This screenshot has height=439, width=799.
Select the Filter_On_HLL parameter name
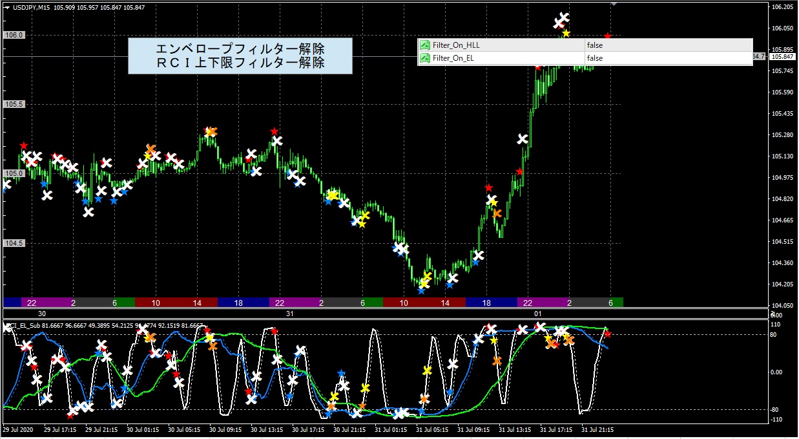456,45
